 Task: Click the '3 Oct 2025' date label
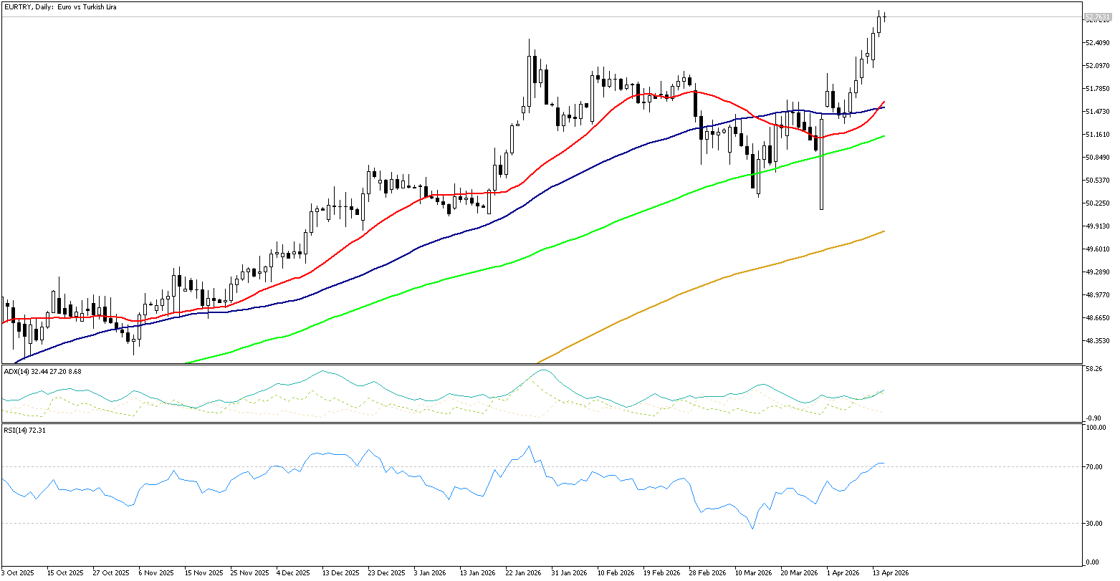click(x=16, y=573)
